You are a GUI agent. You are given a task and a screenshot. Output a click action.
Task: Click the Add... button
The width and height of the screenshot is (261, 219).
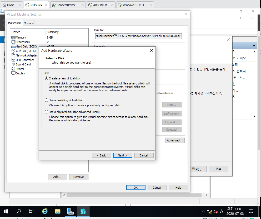pyautogui.click(x=57, y=177)
